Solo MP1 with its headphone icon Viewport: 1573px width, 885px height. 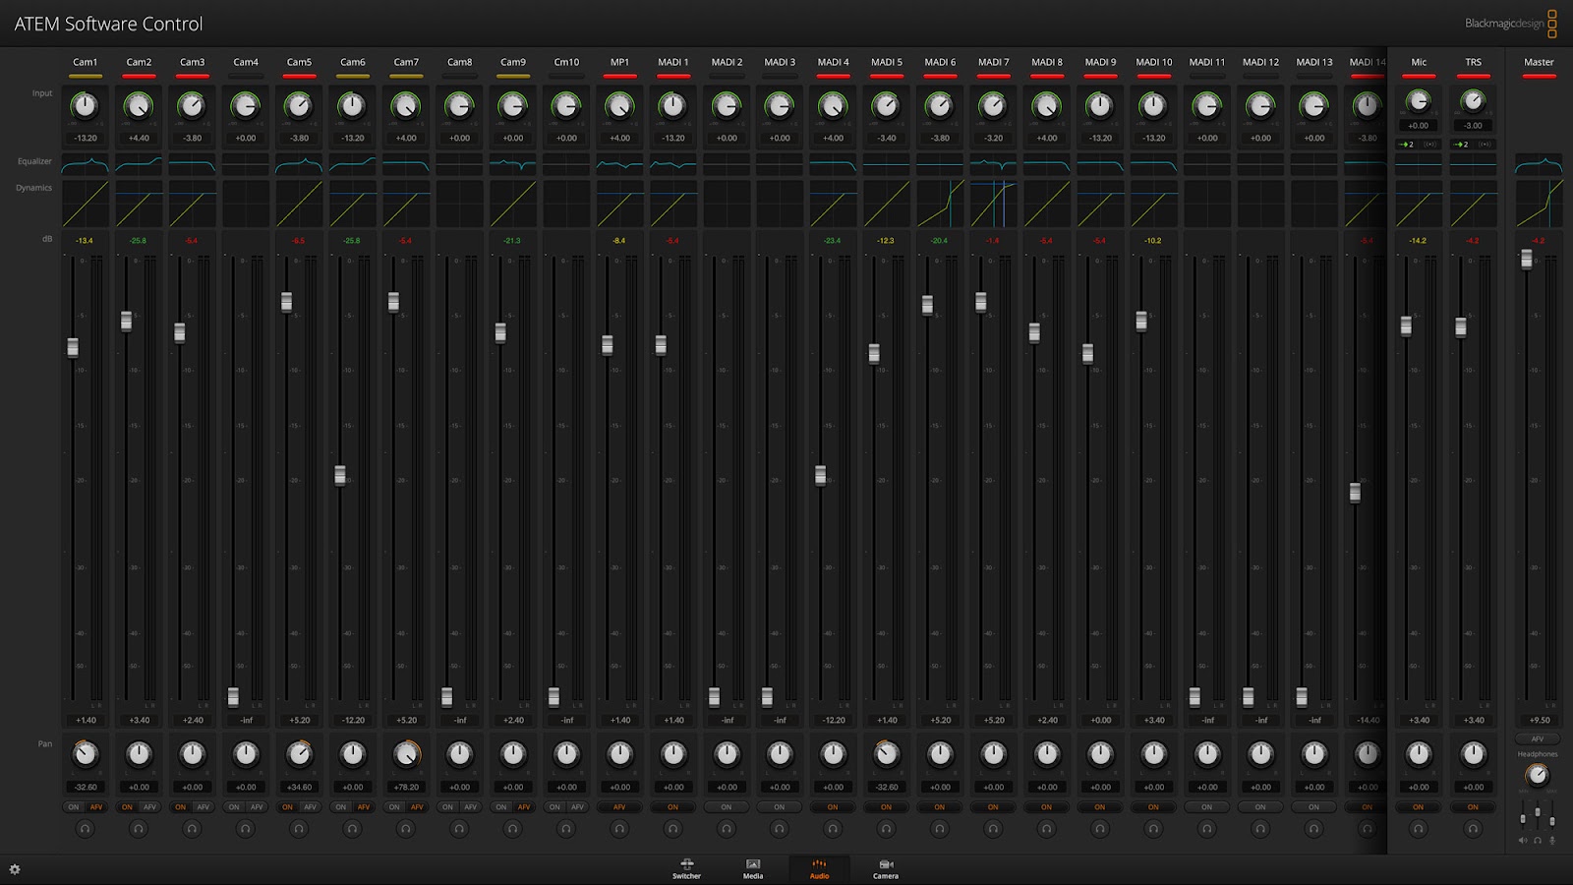tap(619, 829)
